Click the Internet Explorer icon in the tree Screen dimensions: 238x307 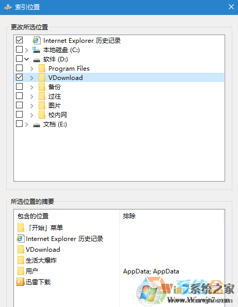pos(37,40)
